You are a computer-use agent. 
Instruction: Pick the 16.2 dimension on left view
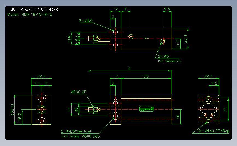(x=20, y=117)
